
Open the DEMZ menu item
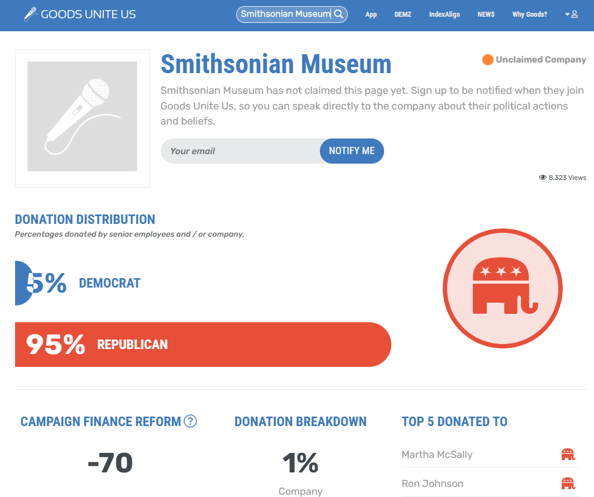click(x=403, y=15)
